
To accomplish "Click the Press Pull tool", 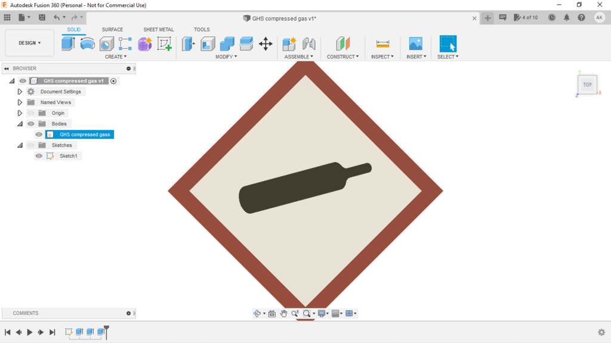I will [189, 43].
